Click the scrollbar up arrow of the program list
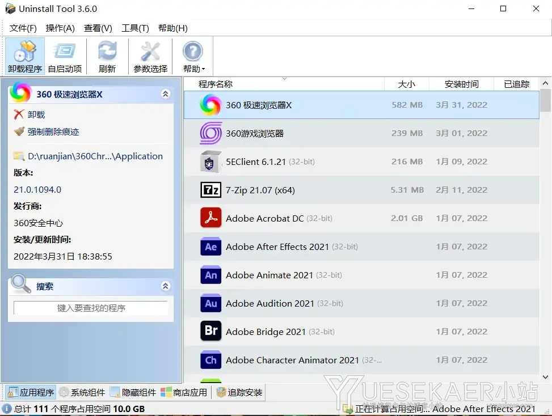The width and height of the screenshot is (552, 416). (x=545, y=83)
